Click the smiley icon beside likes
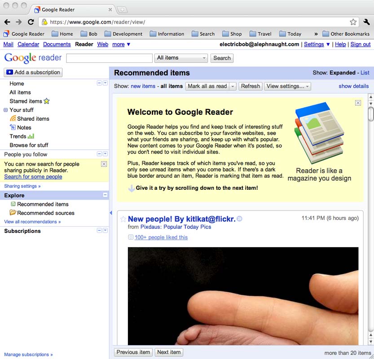 [x=131, y=237]
